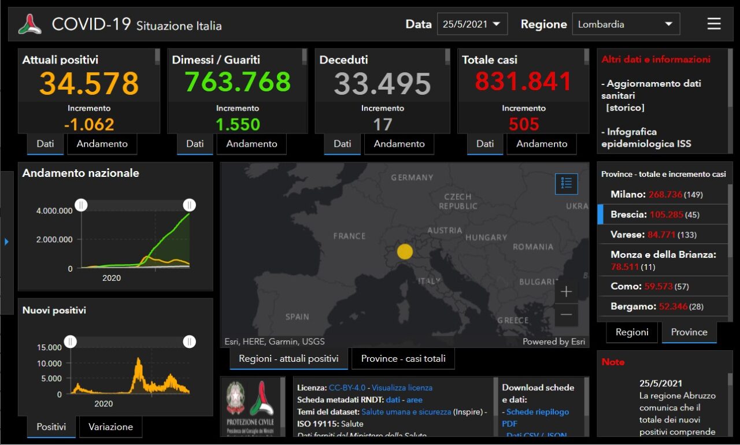Zoom in on the map with plus
Screen dimensions: 740x445
(566, 292)
